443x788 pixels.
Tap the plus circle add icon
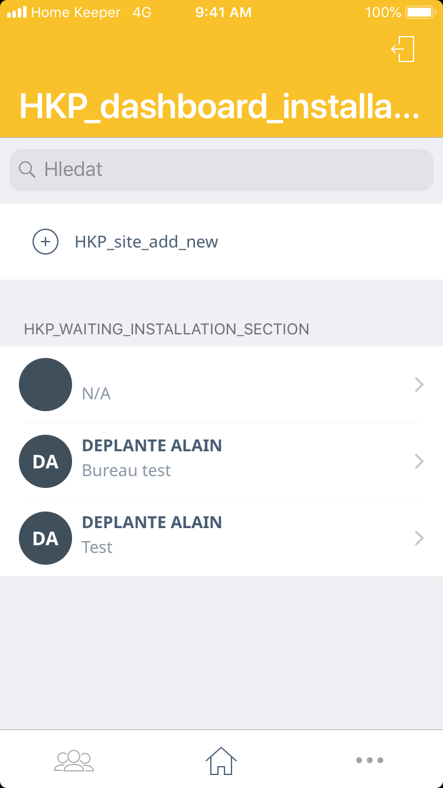click(45, 242)
